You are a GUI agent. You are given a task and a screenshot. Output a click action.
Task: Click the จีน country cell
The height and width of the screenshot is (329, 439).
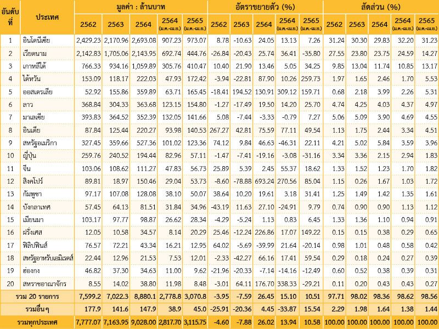[26, 168]
